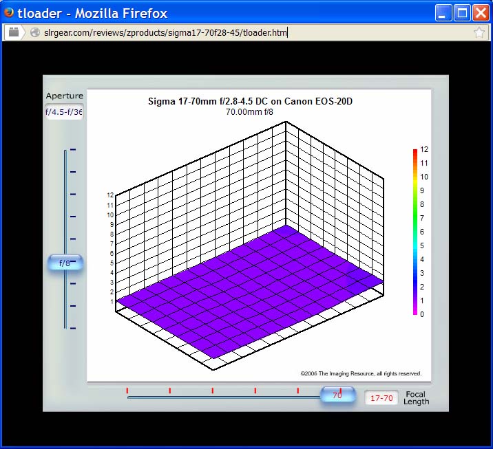Click the focal length slider handle marked 70
The image size is (493, 449).
337,395
